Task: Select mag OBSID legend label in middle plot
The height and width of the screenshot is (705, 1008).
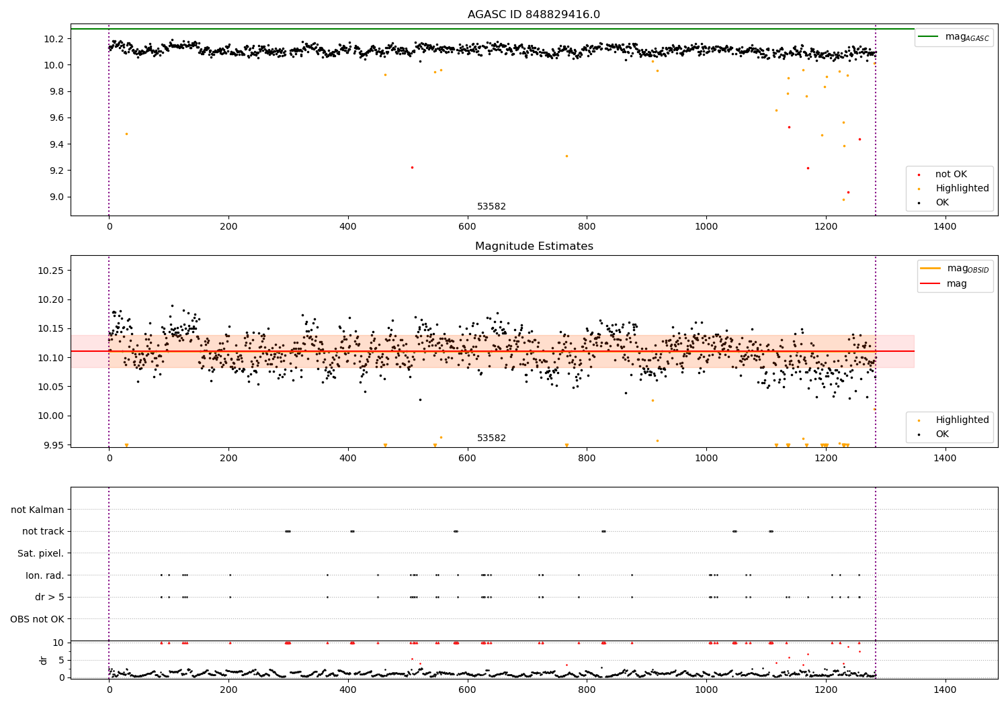Action: tap(968, 269)
